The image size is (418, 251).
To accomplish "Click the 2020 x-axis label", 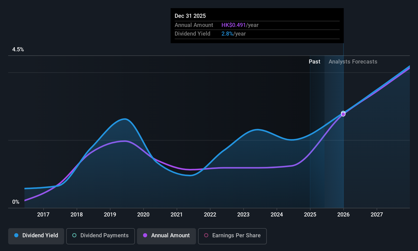I will (143, 214).
